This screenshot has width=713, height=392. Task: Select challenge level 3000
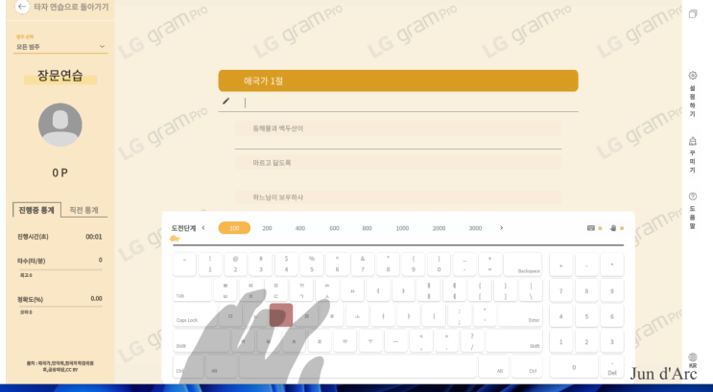pos(475,228)
